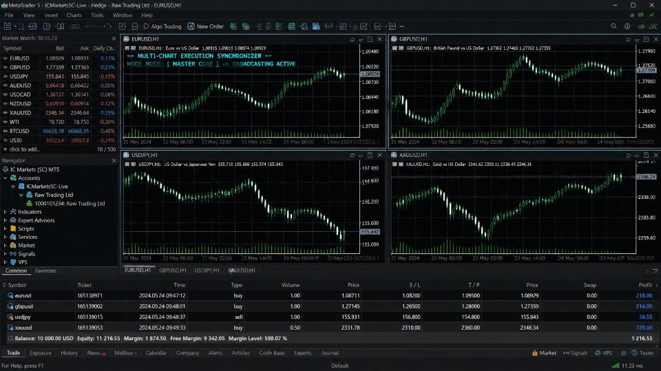Click the lock icon beside Market in status bar
Screen dimensions: 661x371
tap(534, 353)
